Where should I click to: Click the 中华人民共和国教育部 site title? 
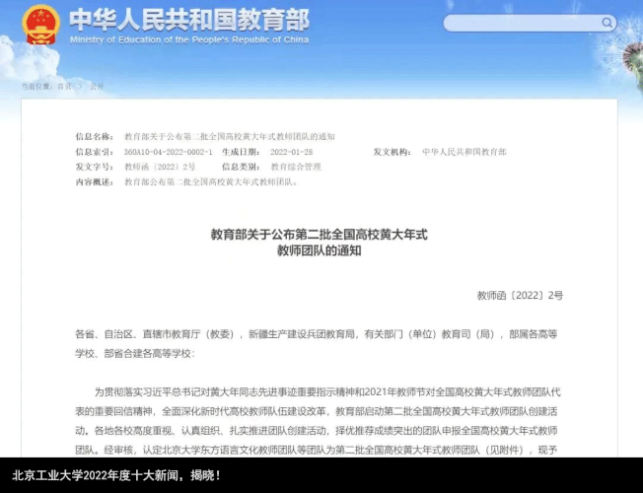pos(189,20)
